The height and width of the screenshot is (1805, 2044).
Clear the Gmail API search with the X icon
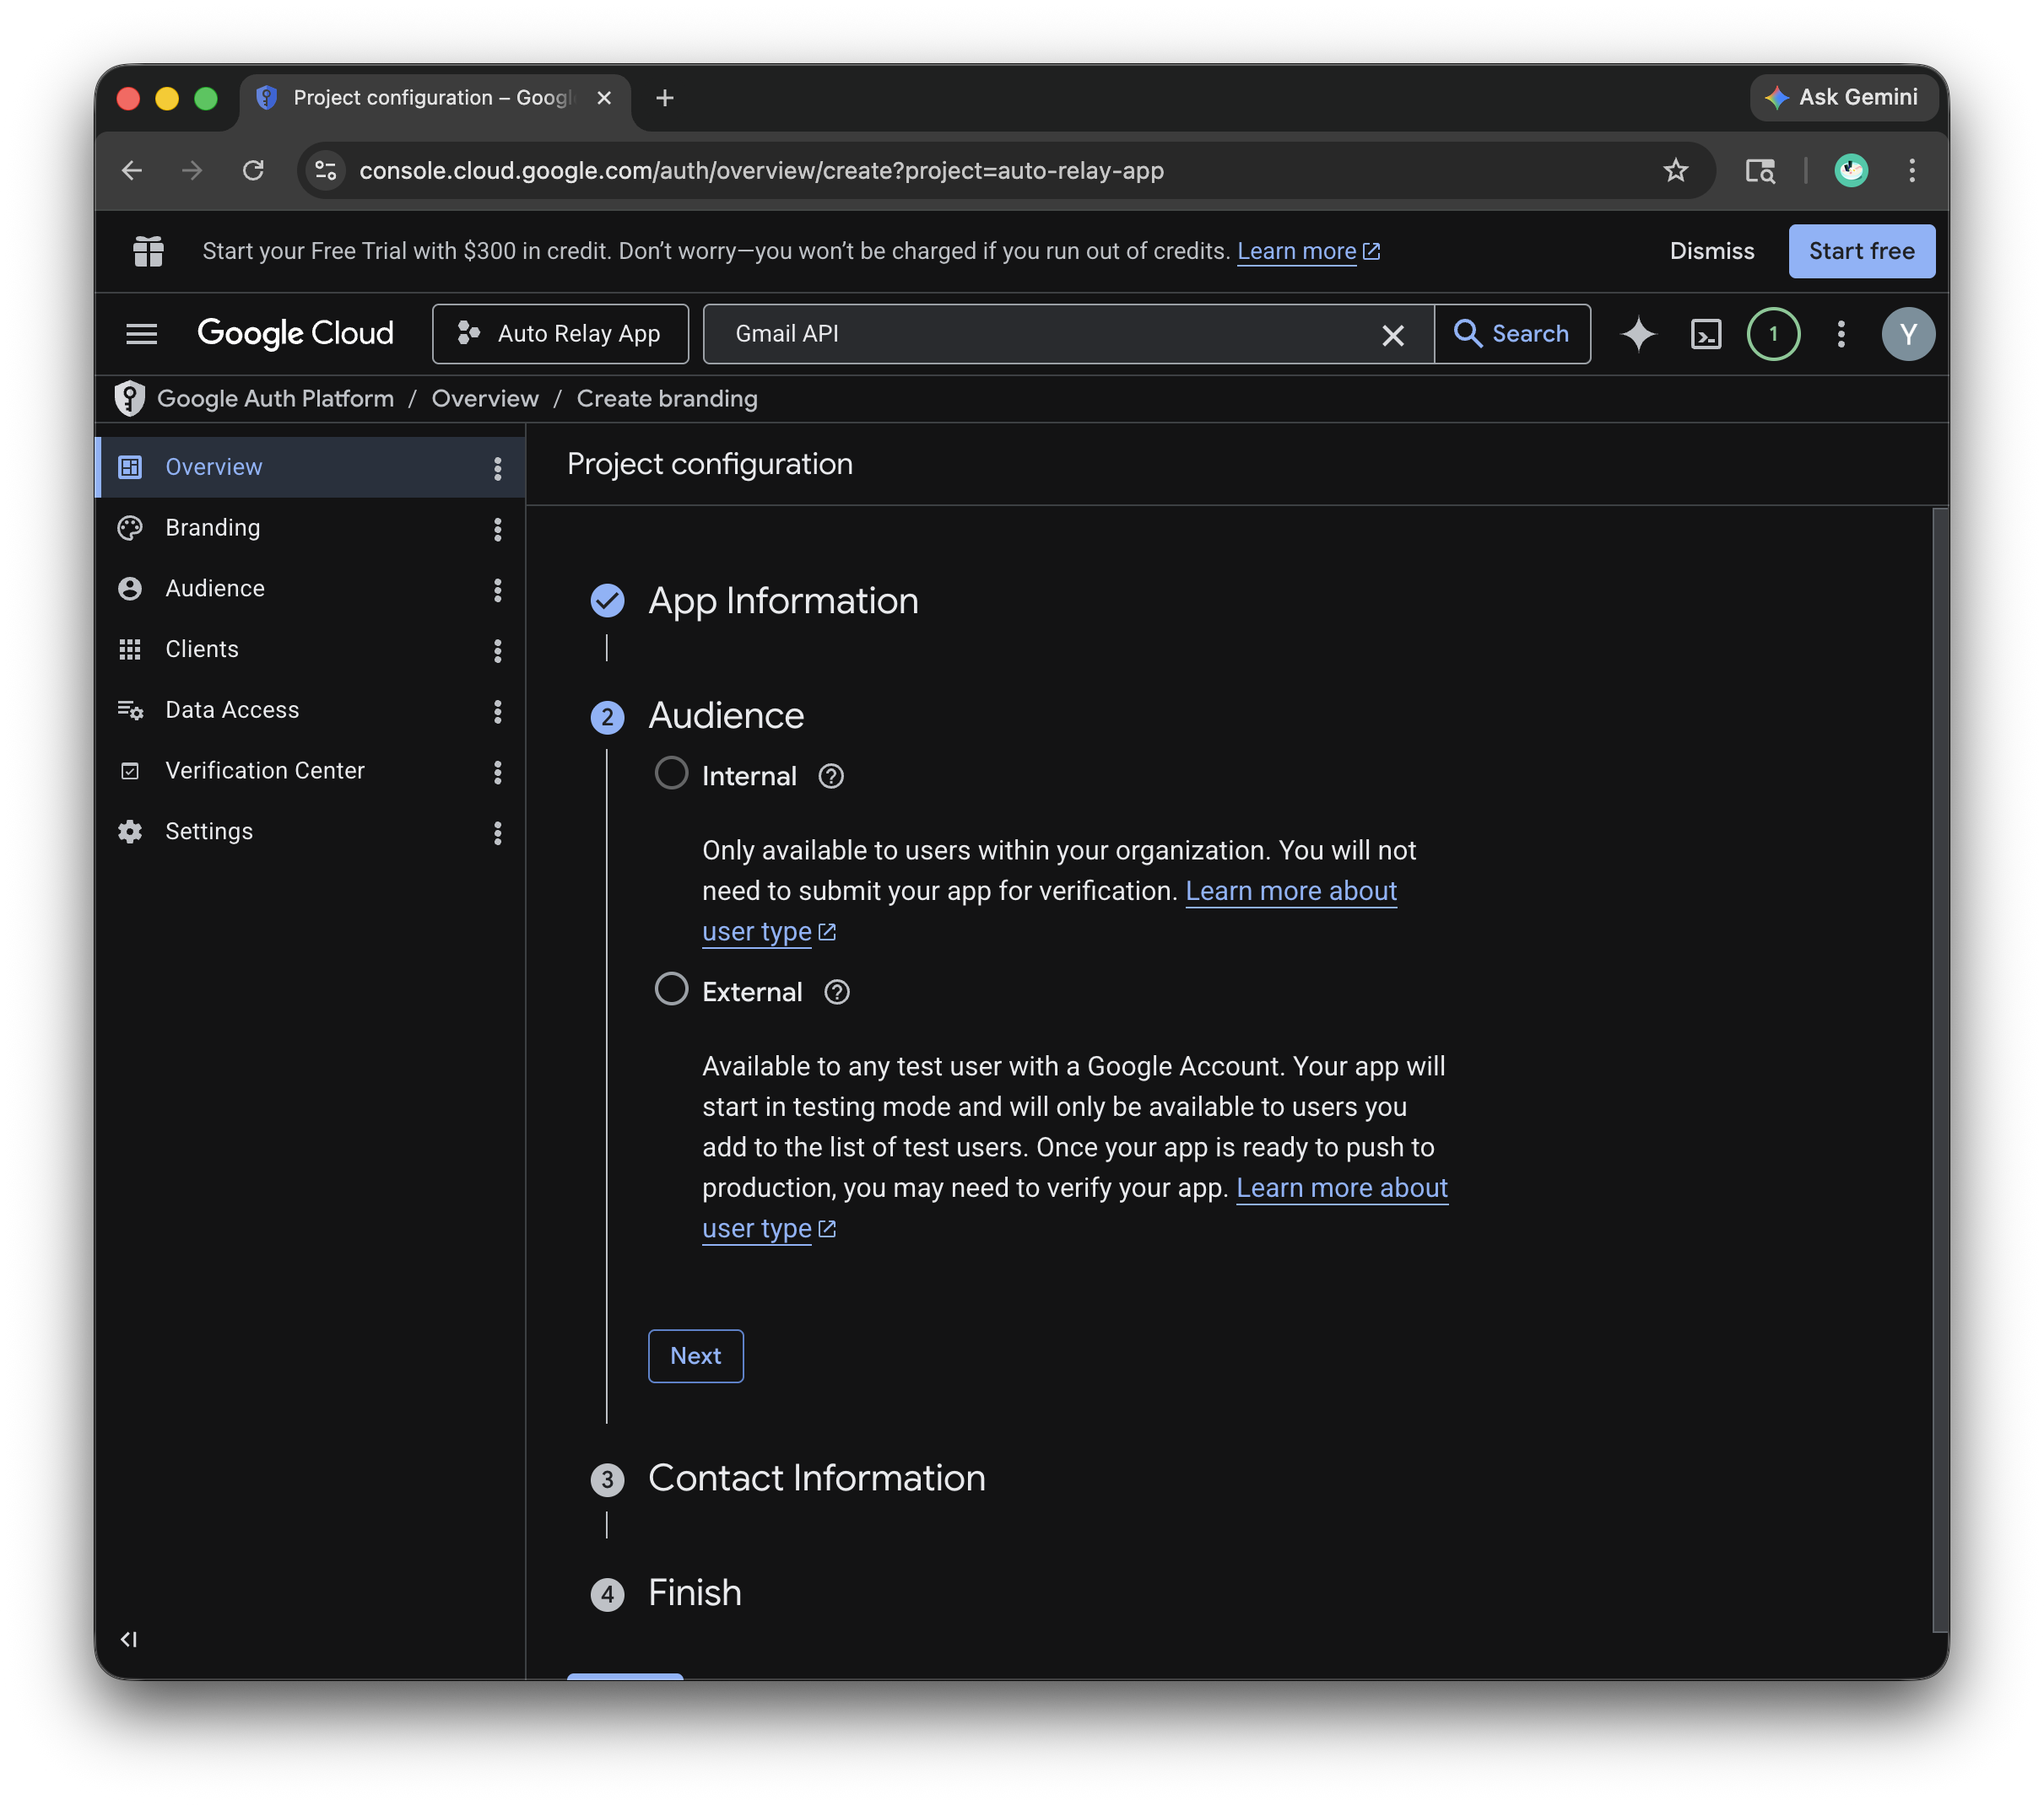click(x=1392, y=335)
